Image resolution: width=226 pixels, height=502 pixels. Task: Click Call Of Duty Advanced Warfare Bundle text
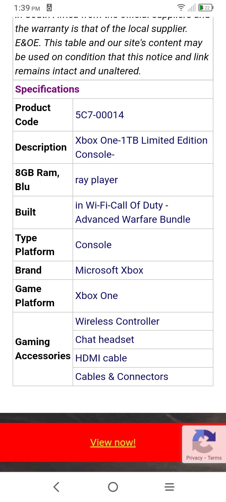(133, 212)
